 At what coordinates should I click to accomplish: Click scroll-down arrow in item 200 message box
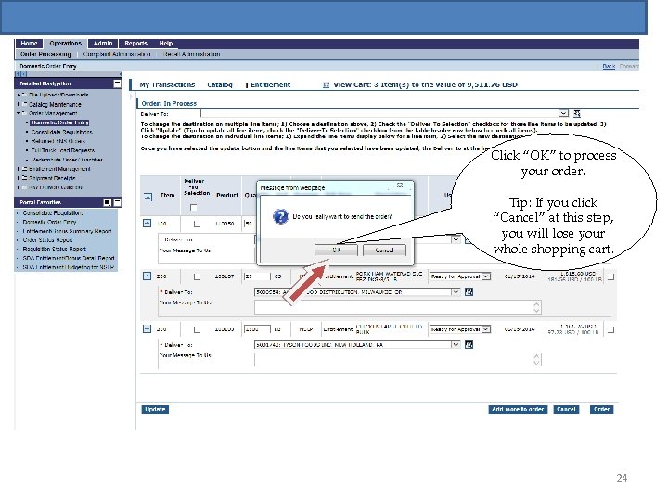(536, 311)
